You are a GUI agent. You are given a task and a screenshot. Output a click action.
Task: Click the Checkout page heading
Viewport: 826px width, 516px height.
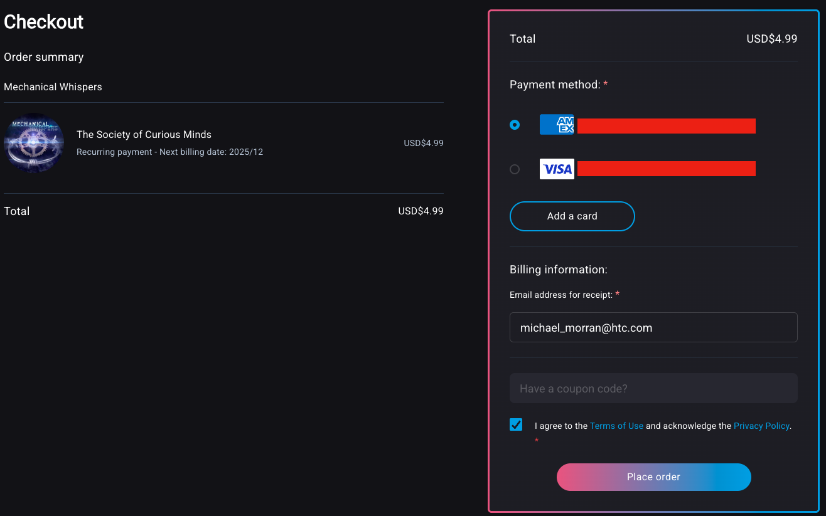[x=44, y=22]
